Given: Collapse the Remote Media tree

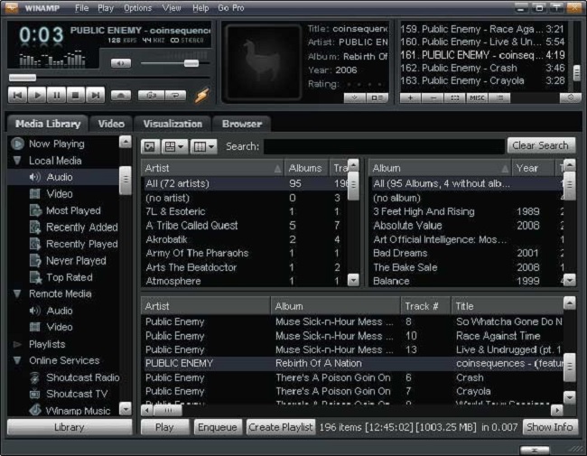Looking at the screenshot, I should [17, 293].
